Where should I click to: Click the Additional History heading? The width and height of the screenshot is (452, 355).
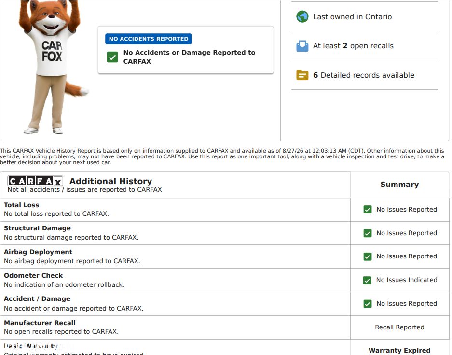110,181
